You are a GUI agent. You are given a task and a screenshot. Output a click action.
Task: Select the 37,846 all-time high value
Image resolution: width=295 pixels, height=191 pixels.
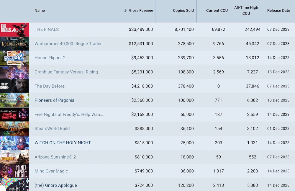253,86
